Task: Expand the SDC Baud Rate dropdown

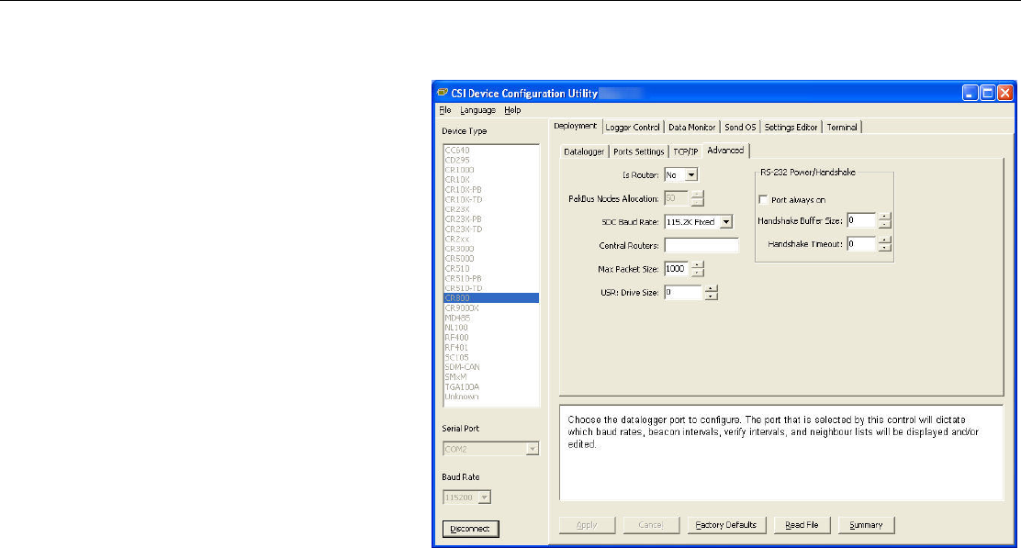Action: (x=726, y=222)
